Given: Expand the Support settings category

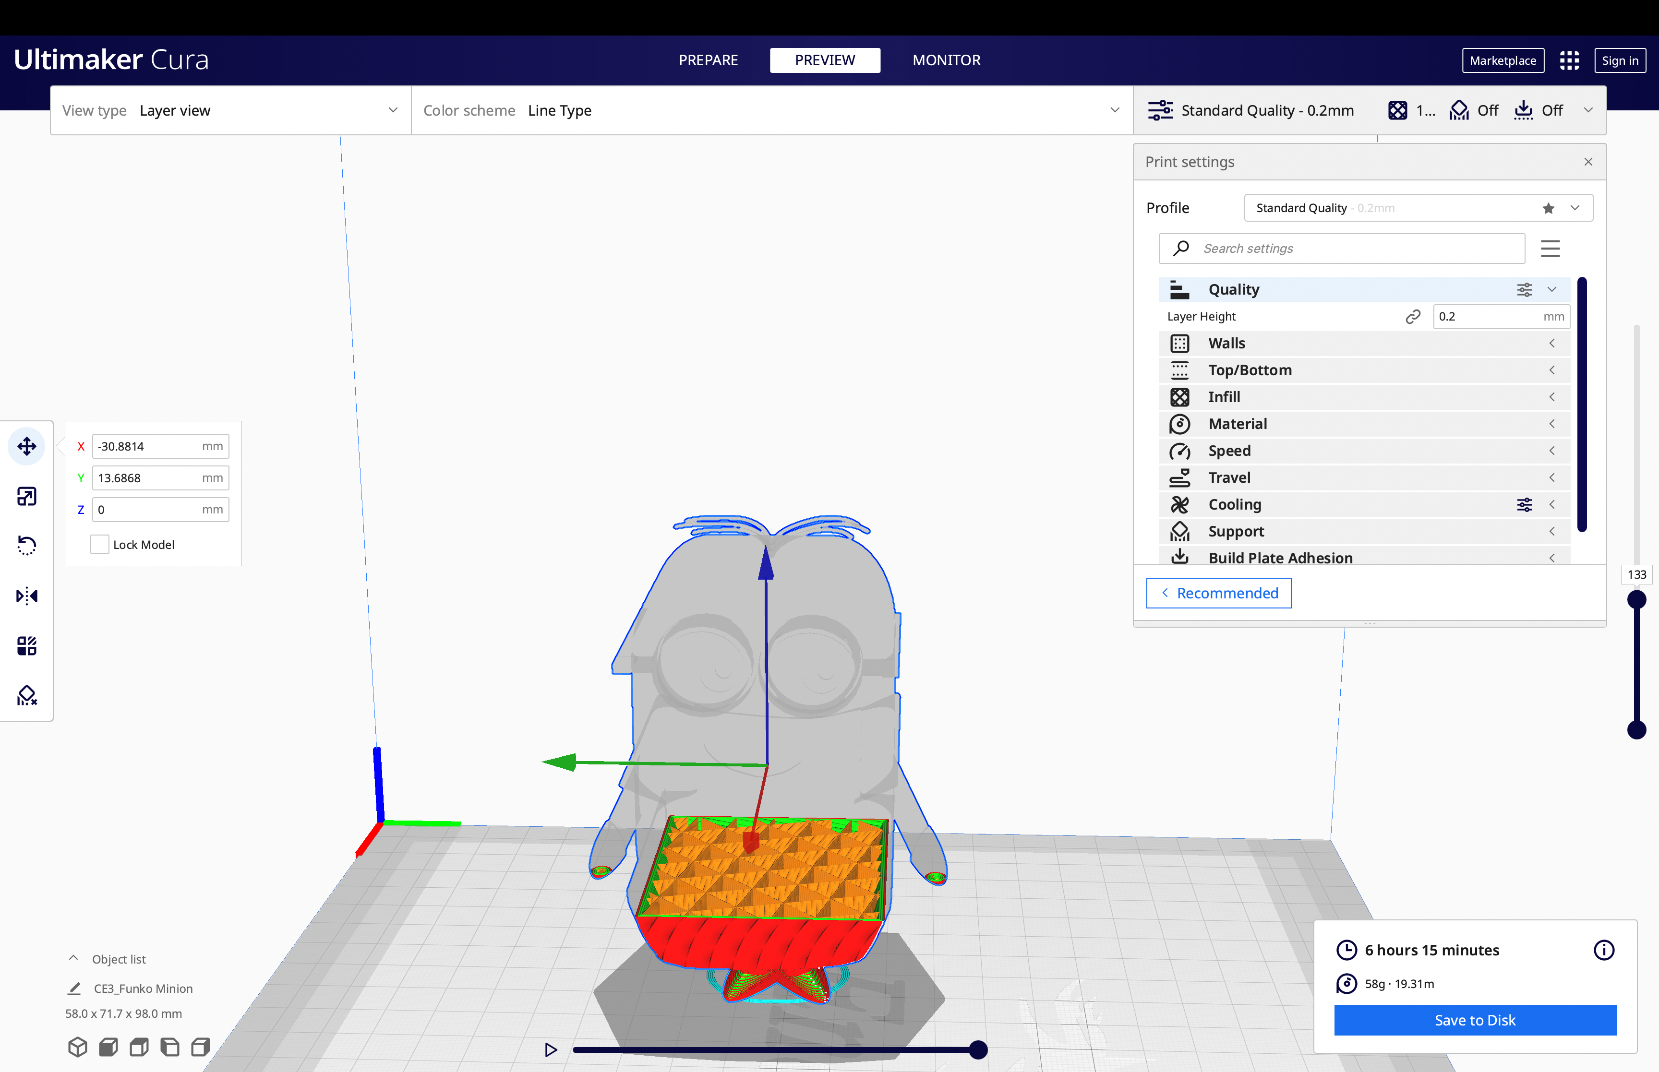Looking at the screenshot, I should [1364, 531].
